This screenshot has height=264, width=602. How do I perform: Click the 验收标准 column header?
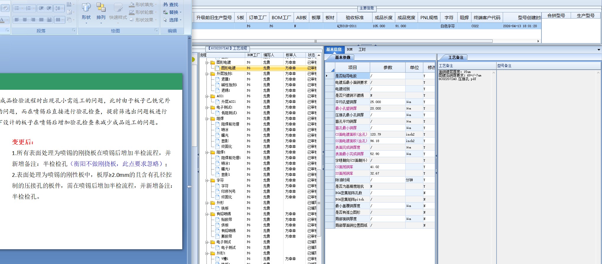pyautogui.click(x=355, y=18)
